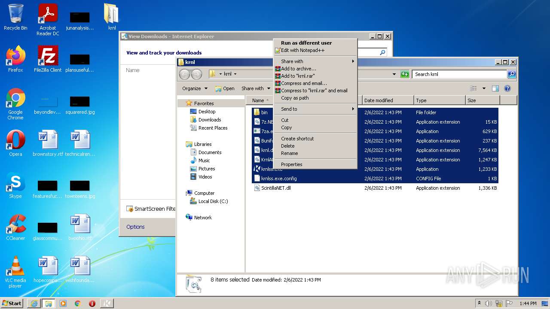The height and width of the screenshot is (309, 550).
Task: Click Options link in View Downloads
Action: click(x=135, y=227)
